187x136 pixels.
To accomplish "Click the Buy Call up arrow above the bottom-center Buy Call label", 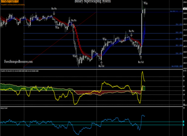I will coord(101,63).
